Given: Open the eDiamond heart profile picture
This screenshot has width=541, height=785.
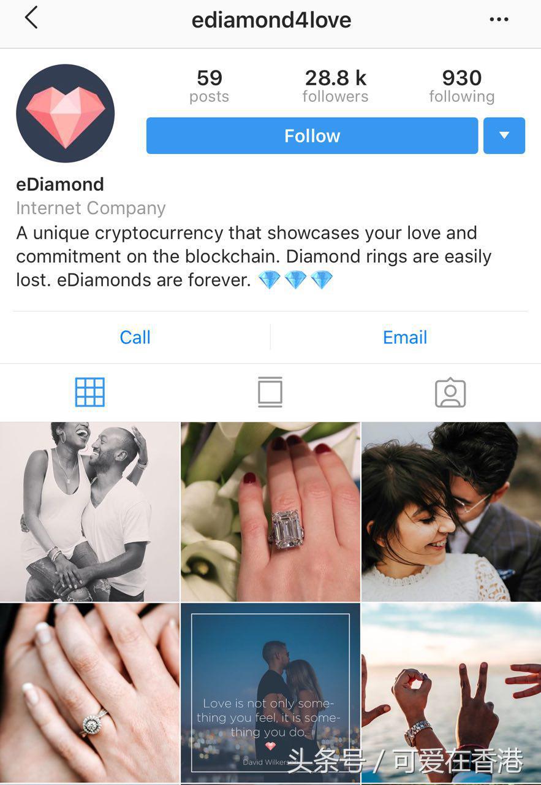Looking at the screenshot, I should [x=66, y=113].
